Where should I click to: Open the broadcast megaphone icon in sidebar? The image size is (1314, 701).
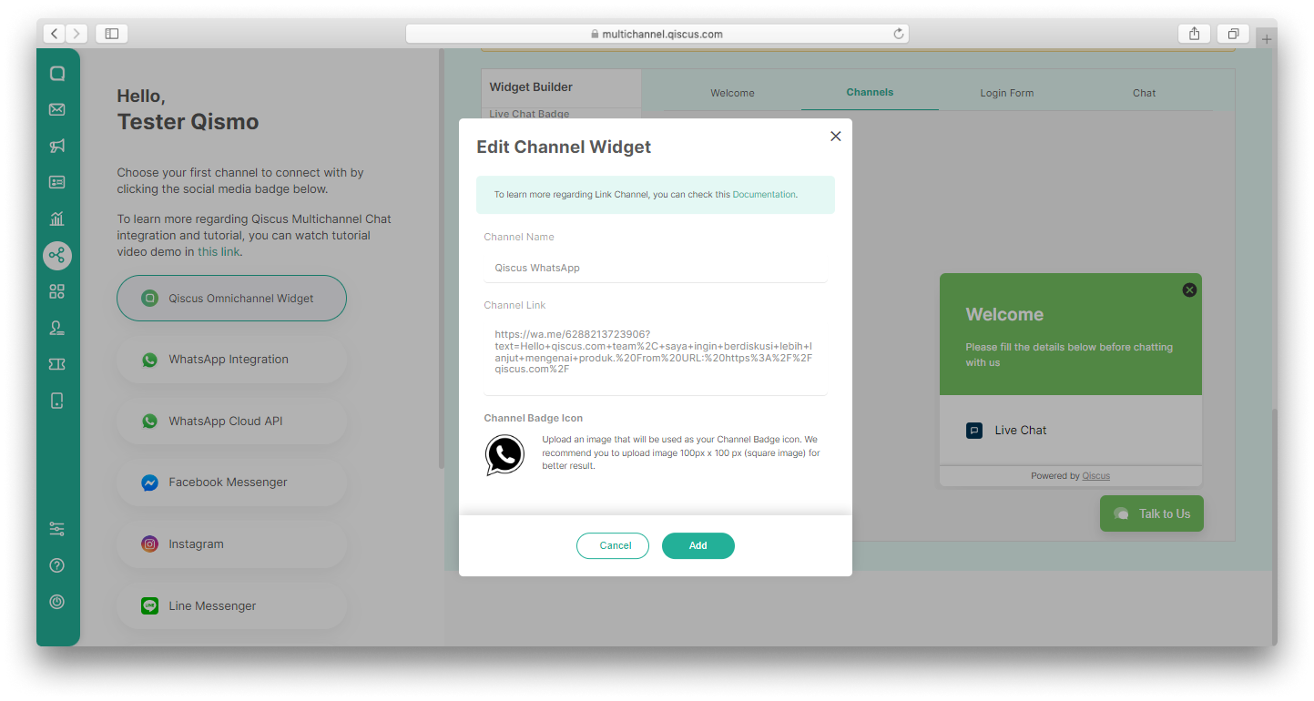[56, 146]
